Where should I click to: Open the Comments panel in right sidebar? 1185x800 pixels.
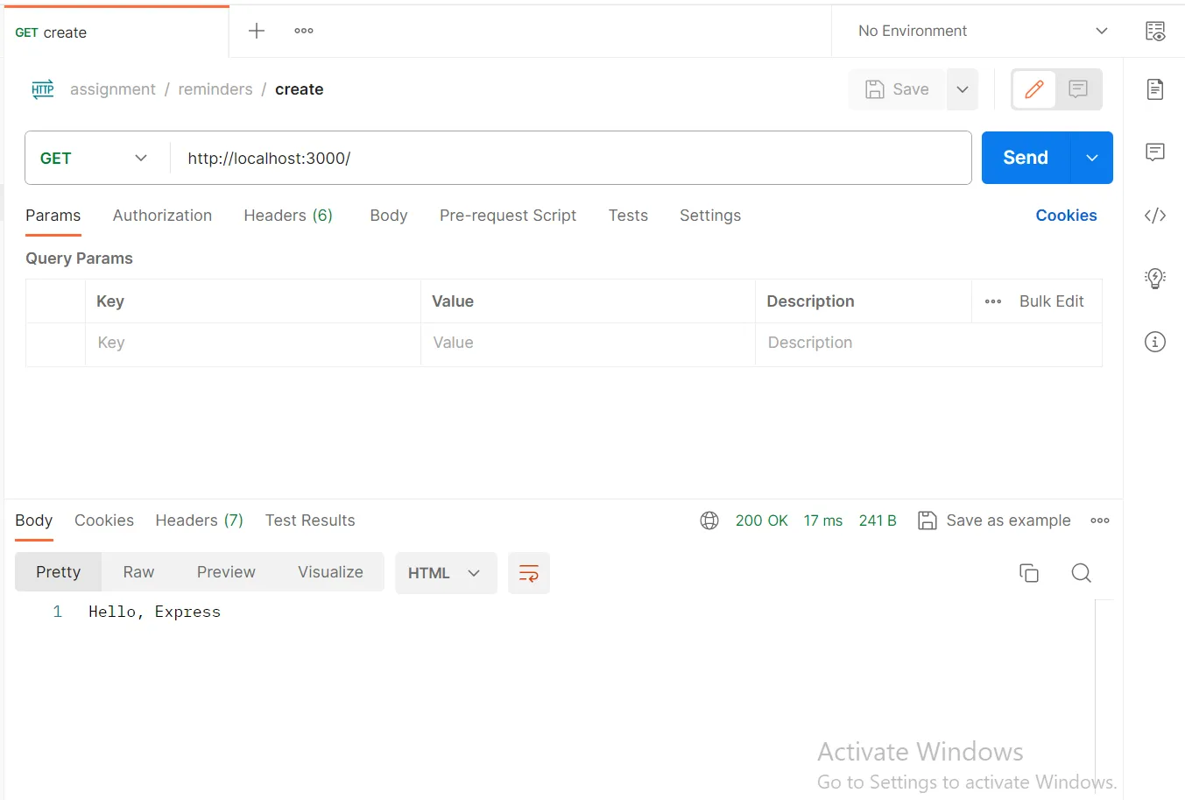[x=1154, y=152]
